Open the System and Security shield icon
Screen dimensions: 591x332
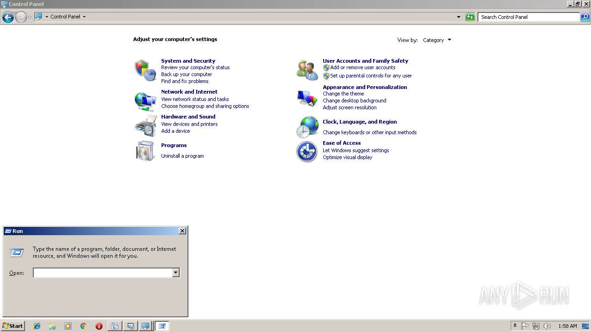tap(145, 70)
